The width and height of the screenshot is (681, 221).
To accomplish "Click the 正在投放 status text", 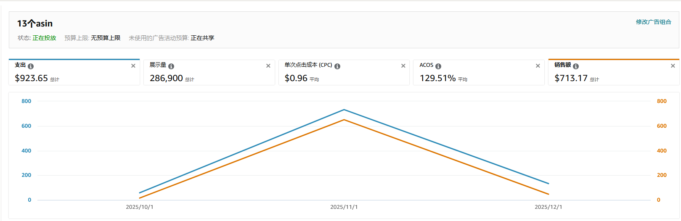I will click(44, 38).
